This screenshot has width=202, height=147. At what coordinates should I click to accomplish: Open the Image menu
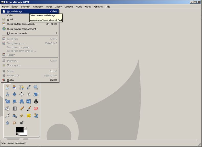tap(49, 7)
